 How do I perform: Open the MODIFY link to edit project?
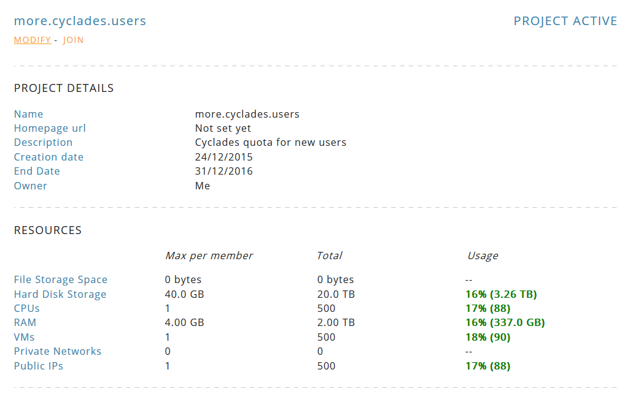click(x=32, y=40)
